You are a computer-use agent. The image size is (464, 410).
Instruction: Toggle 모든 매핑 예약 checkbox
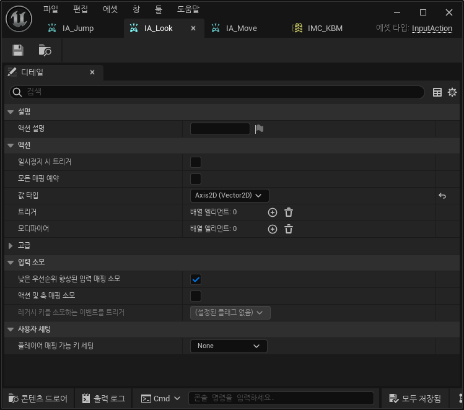[196, 179]
